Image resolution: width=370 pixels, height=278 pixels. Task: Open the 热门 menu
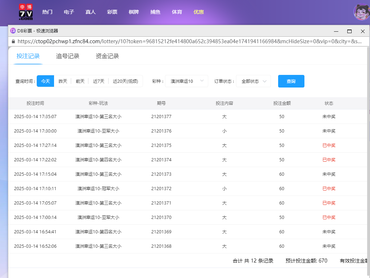47,12
